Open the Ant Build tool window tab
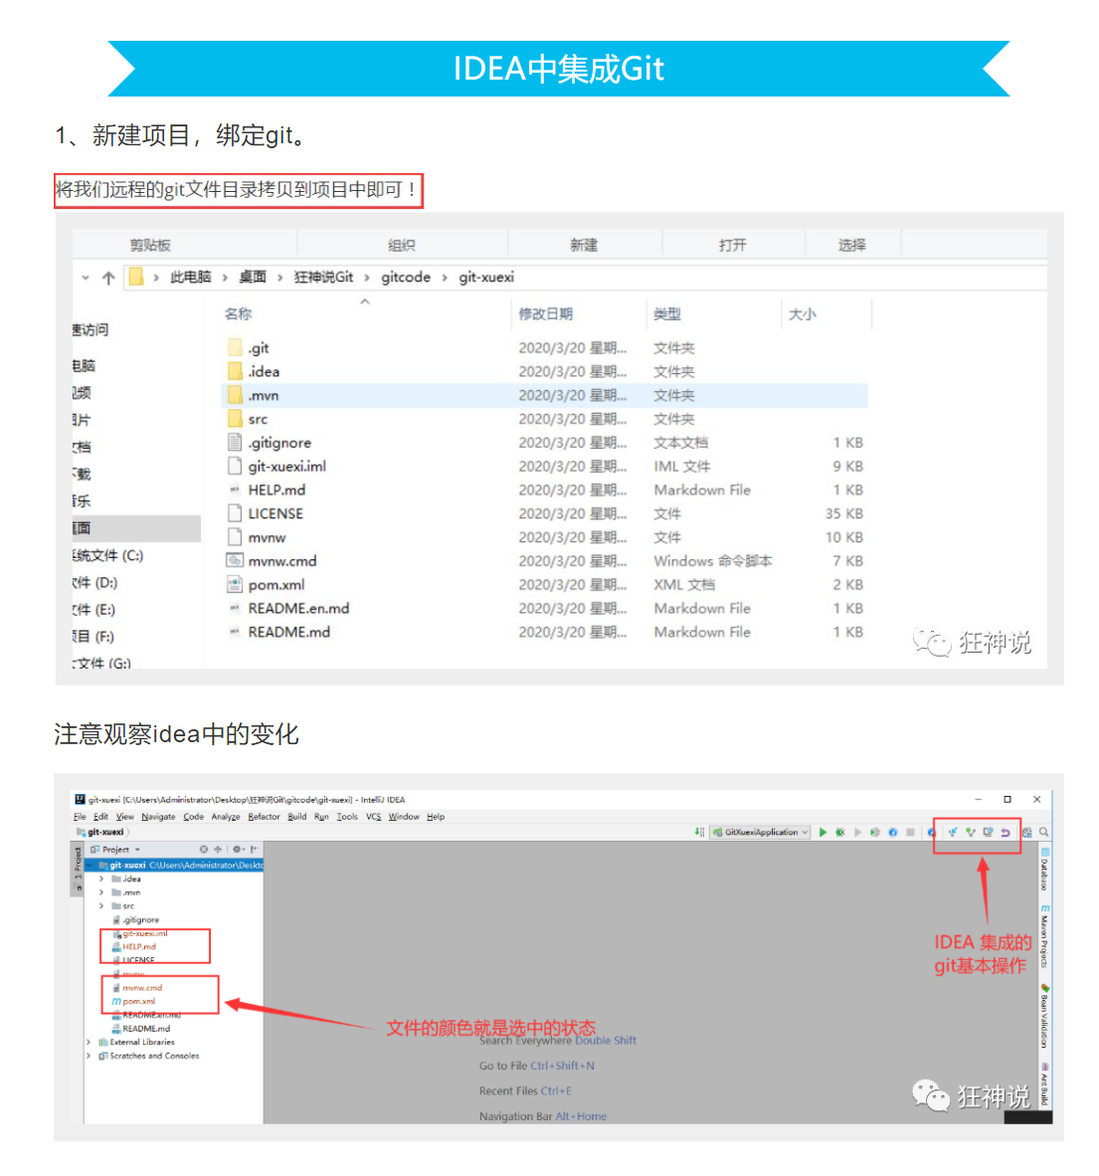This screenshot has height=1176, width=1099. 1044,1083
